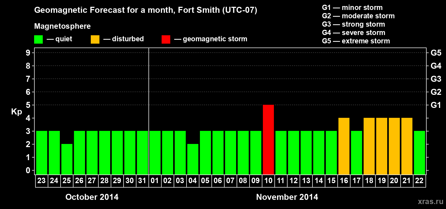
Task: Click the green quiet legend swatch
Action: coord(38,39)
